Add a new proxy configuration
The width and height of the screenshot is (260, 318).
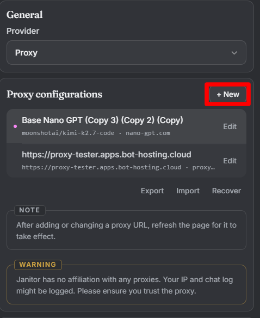point(228,94)
